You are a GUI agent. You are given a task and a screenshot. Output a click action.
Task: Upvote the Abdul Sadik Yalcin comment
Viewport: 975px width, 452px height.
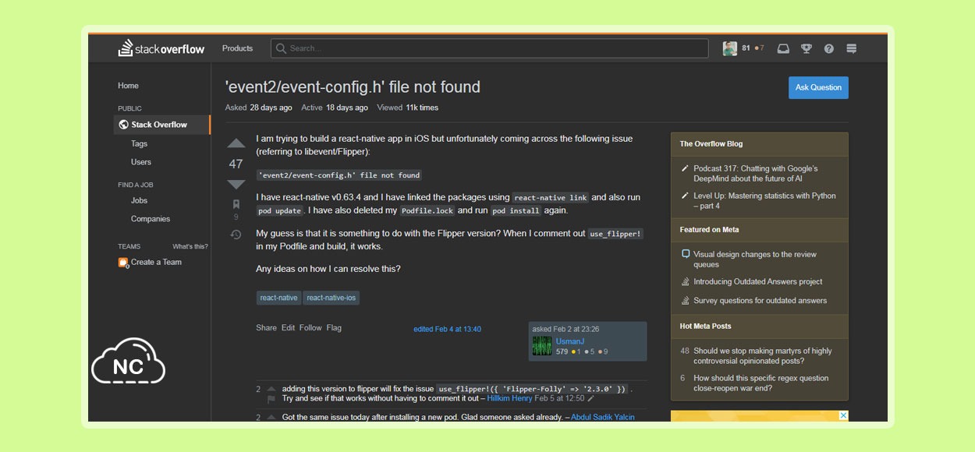pyautogui.click(x=271, y=418)
